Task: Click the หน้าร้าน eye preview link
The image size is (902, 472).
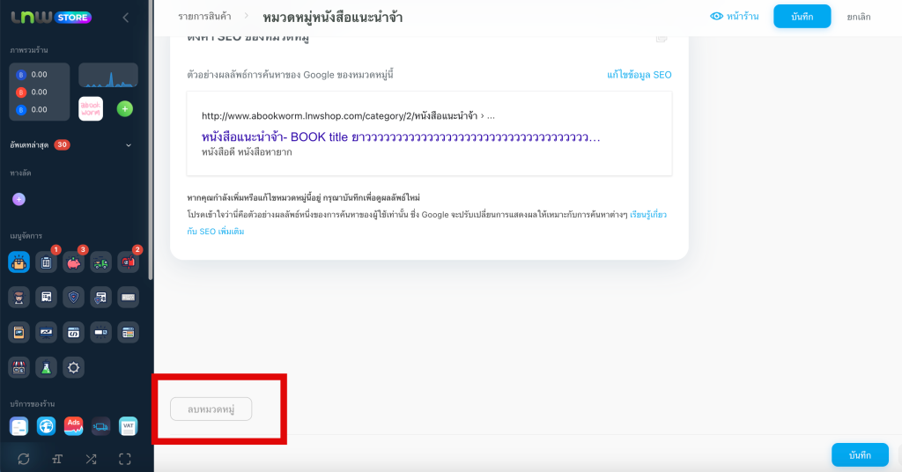Action: coord(735,17)
